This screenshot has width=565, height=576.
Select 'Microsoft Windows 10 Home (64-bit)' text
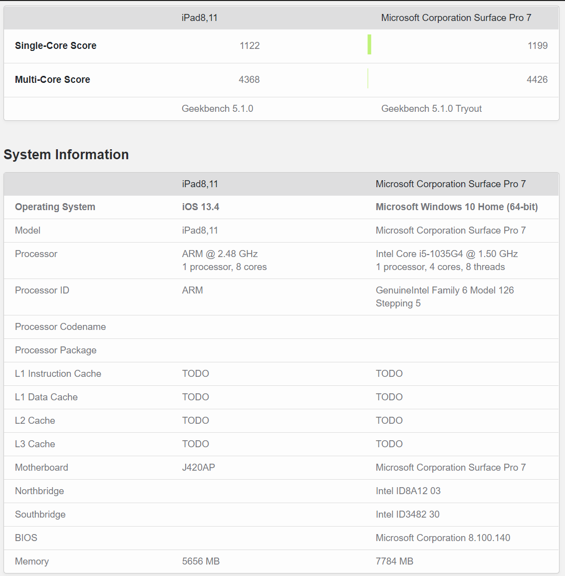pyautogui.click(x=457, y=207)
